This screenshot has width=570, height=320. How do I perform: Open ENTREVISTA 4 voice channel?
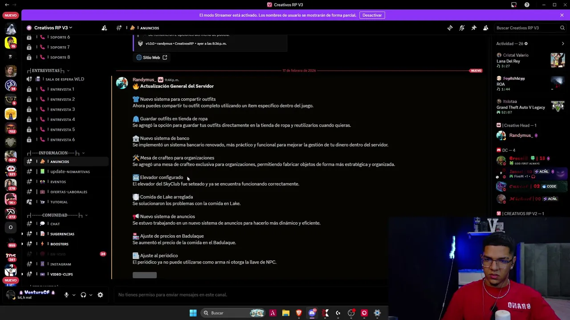(x=67, y=120)
